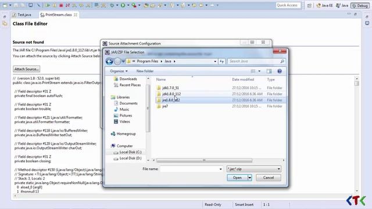Click the Step Over icon
372x209 pixels.
click(x=81, y=5)
